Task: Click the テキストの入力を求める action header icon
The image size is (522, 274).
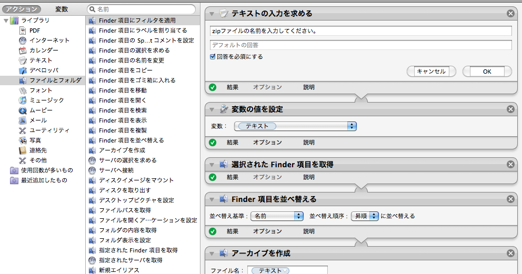Action: [224, 13]
